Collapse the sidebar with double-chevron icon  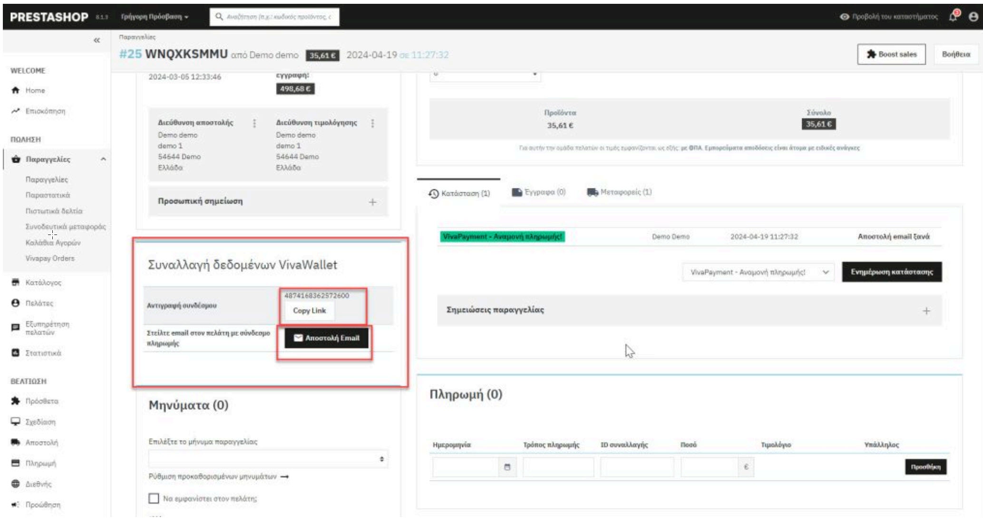click(97, 40)
